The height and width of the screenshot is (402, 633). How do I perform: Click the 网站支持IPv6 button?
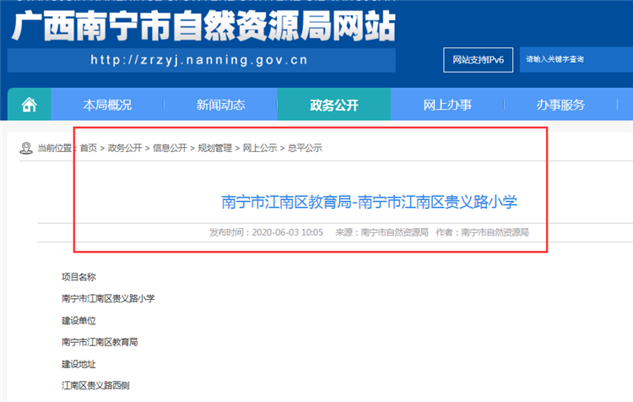click(x=478, y=60)
